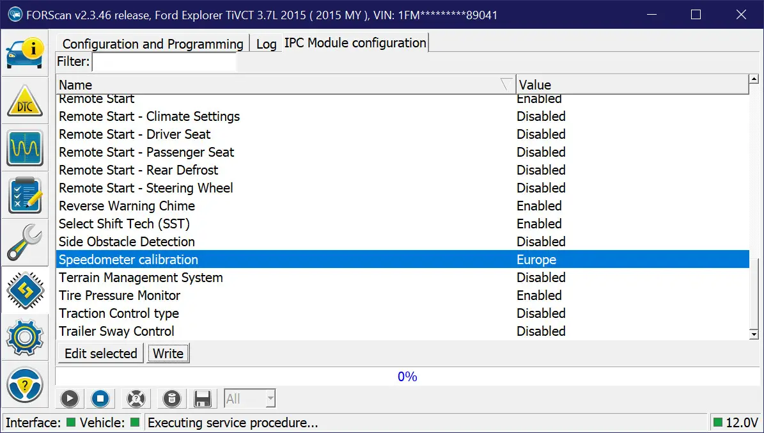
Task: Click the Write button
Action: tap(168, 353)
